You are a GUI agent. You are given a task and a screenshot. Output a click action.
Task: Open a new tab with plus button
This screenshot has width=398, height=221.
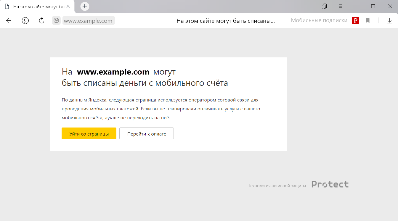click(85, 6)
